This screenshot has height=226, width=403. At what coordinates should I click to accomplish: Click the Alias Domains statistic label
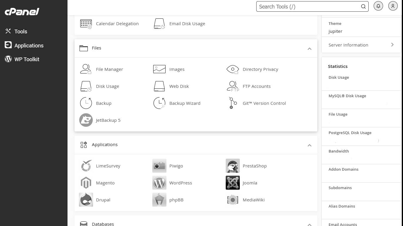click(342, 206)
